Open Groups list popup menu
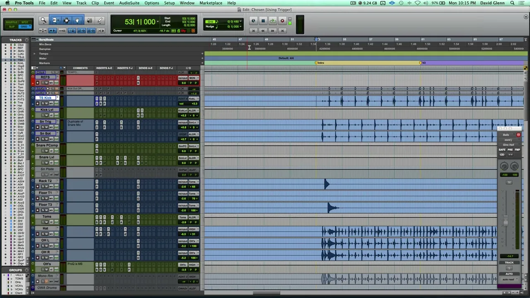Image resolution: width=530 pixels, height=298 pixels. [x=26, y=270]
